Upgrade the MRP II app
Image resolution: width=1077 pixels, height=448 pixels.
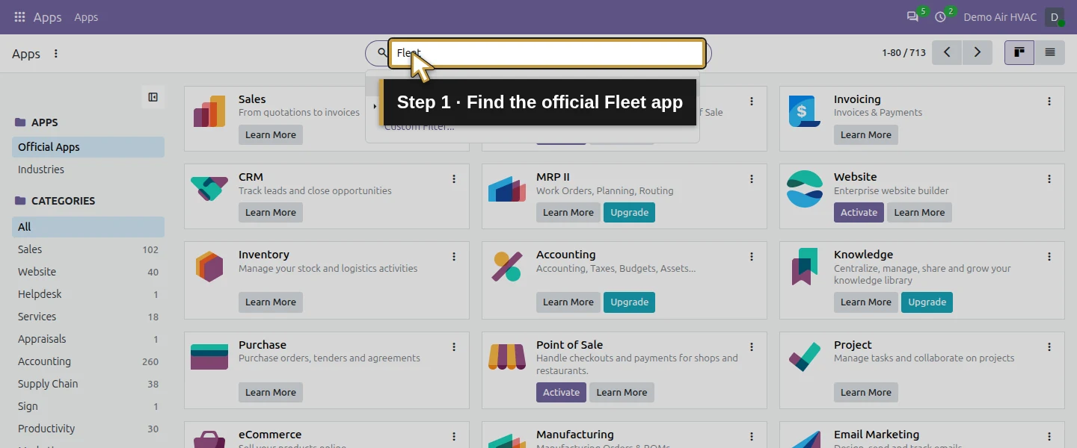point(629,212)
